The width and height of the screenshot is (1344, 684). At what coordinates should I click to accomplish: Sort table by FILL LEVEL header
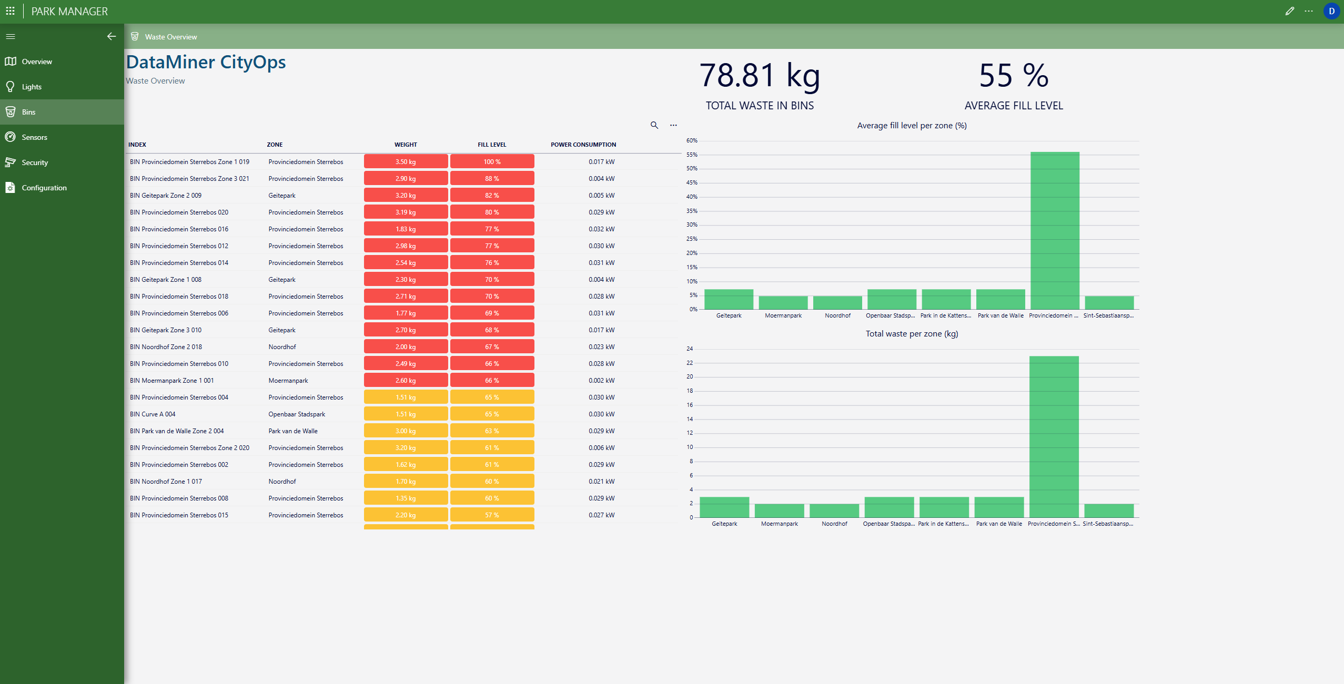coord(492,145)
